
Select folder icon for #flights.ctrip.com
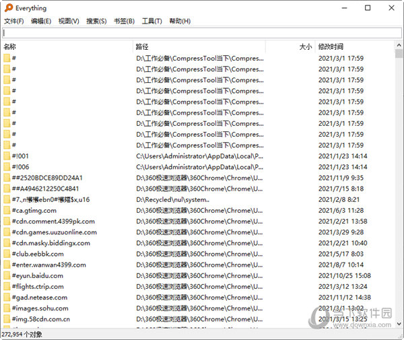coord(7,286)
